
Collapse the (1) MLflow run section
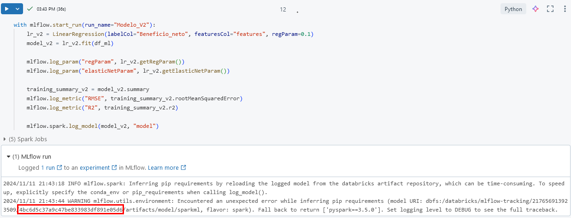[8, 156]
